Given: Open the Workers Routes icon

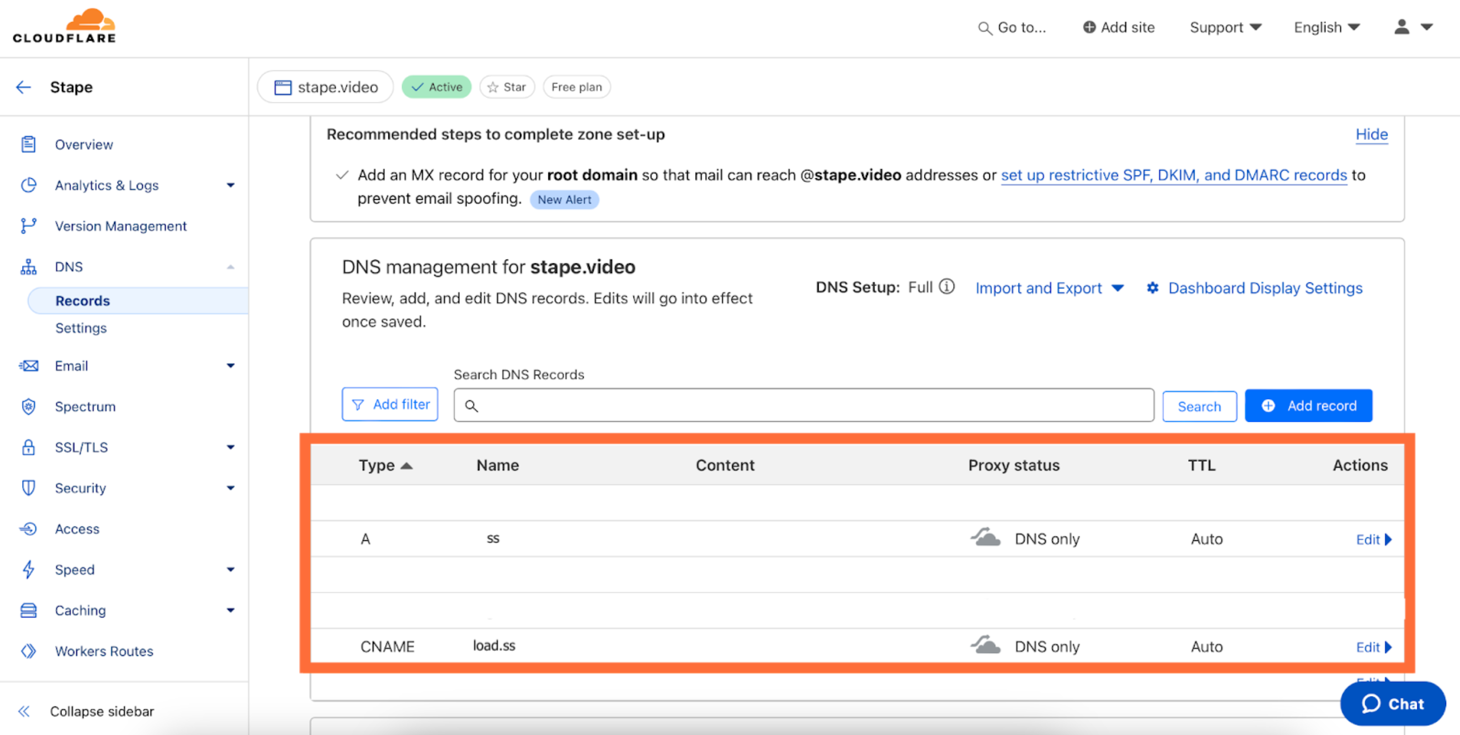Looking at the screenshot, I should point(28,651).
